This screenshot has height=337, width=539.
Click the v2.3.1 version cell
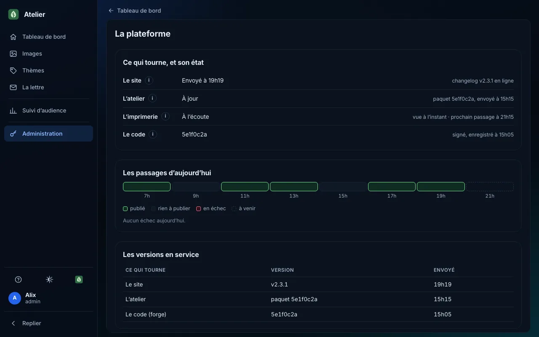point(280,284)
